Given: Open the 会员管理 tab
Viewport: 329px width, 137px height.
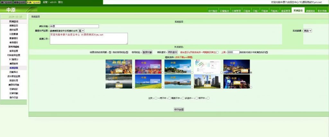Looking at the screenshot, I should (x=285, y=11).
